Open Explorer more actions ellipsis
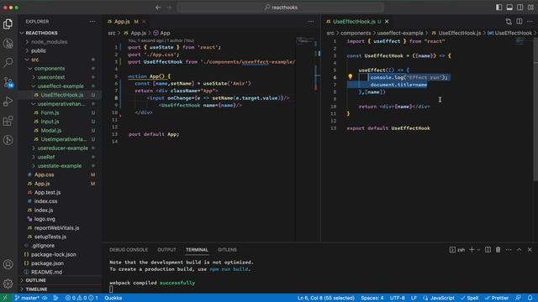 92,22
